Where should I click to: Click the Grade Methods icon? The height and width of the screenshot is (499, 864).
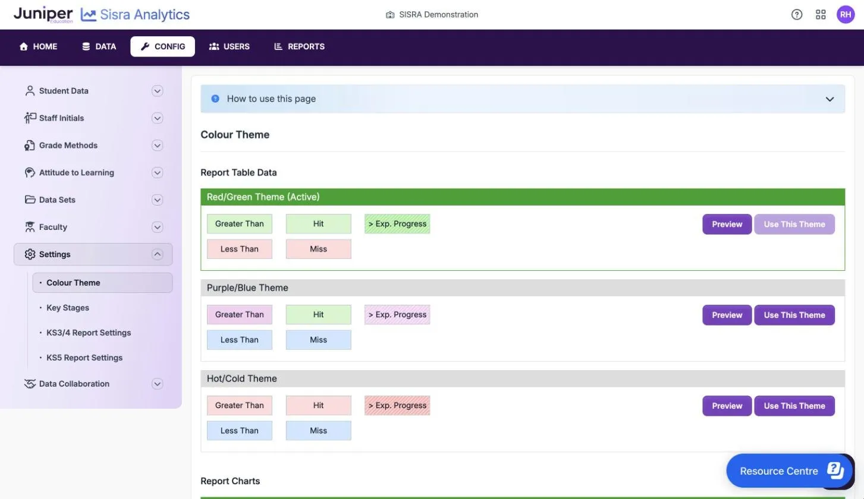[30, 146]
